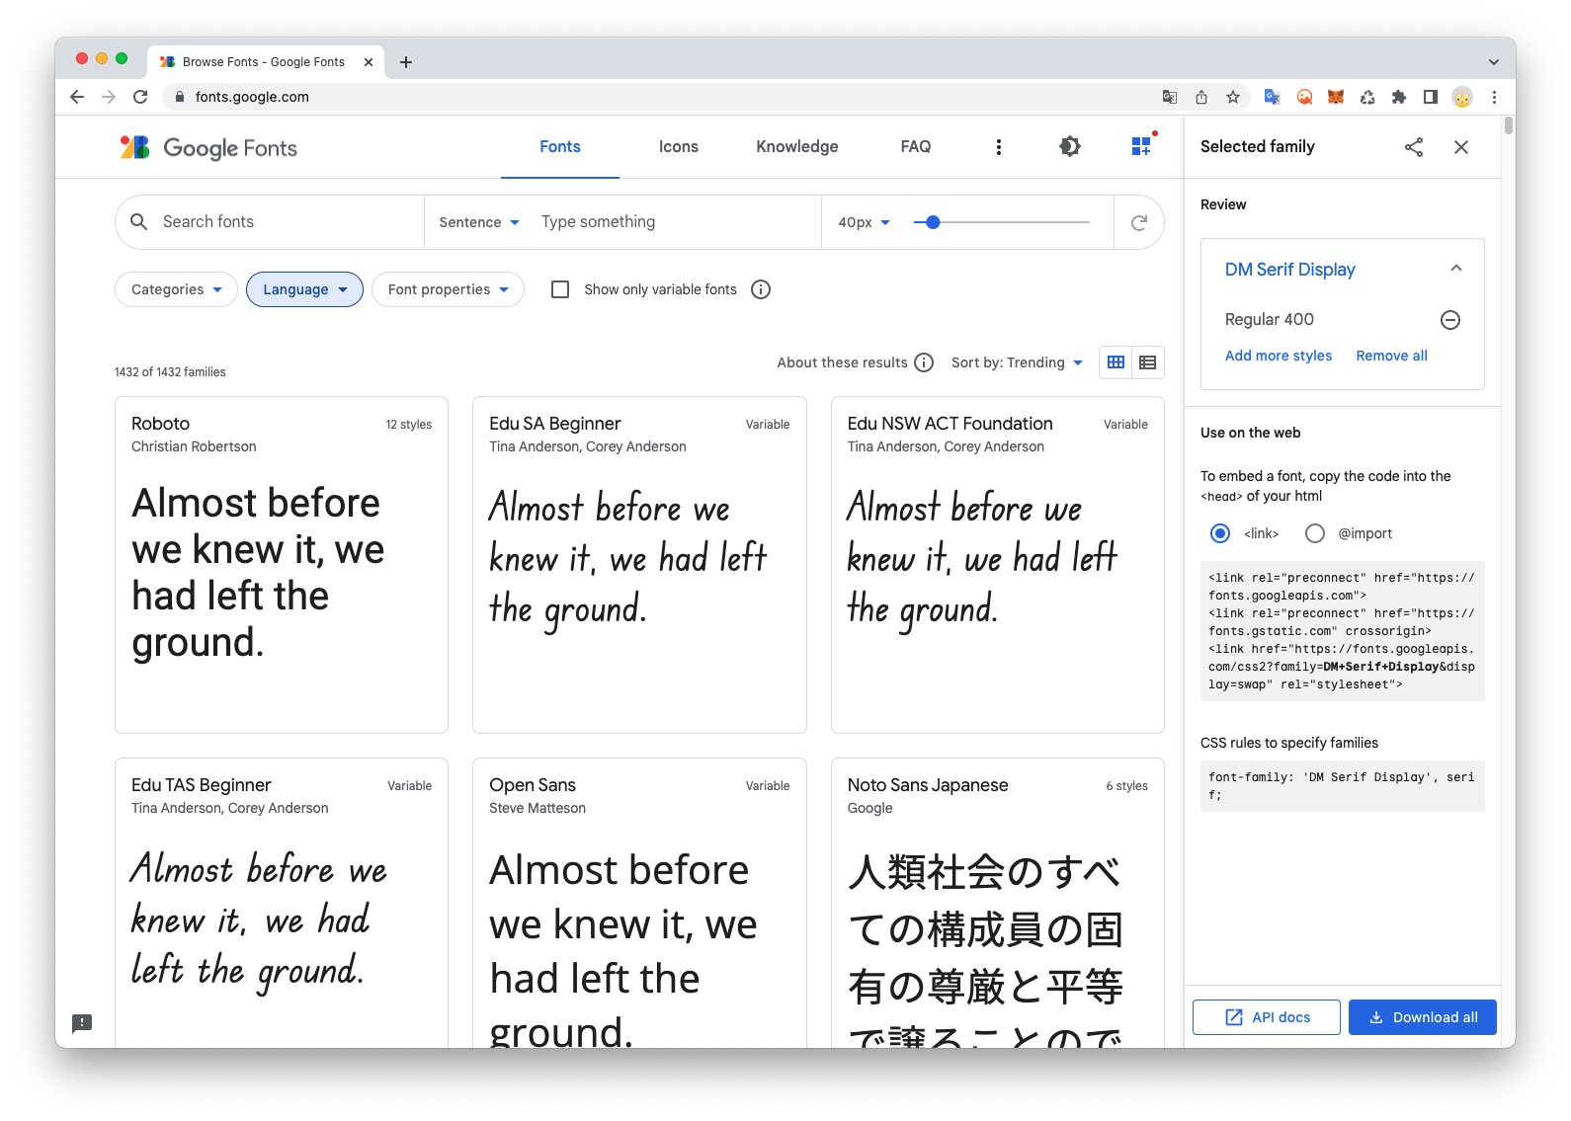Expand the Font properties dropdown
The image size is (1571, 1121).
tap(448, 289)
